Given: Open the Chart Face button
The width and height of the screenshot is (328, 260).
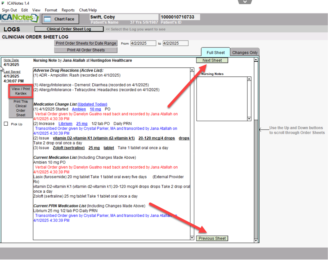Looking at the screenshot, I should pyautogui.click(x=61, y=19).
